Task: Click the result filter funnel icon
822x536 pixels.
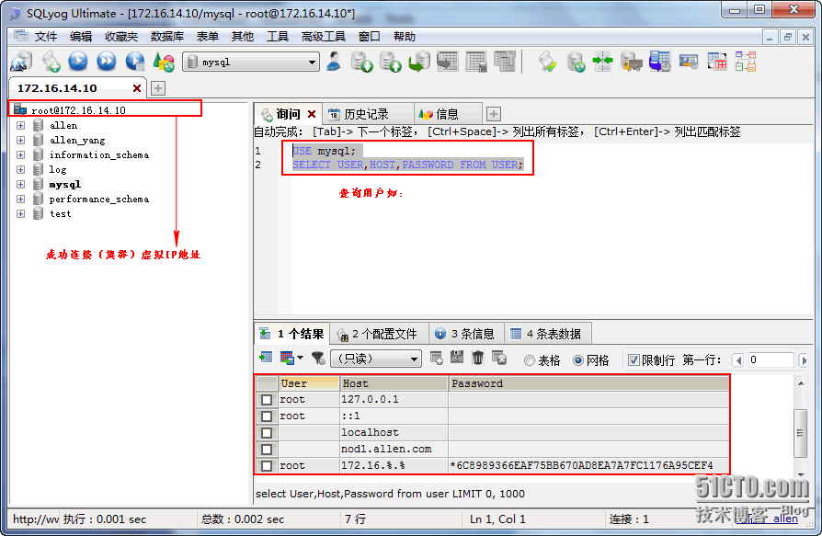Action: pyautogui.click(x=318, y=359)
